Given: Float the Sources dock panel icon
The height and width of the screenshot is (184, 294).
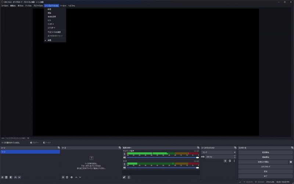Looking at the screenshot, I should [x=120, y=148].
